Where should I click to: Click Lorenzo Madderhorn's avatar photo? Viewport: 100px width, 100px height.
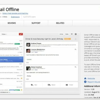click(x=28, y=51)
